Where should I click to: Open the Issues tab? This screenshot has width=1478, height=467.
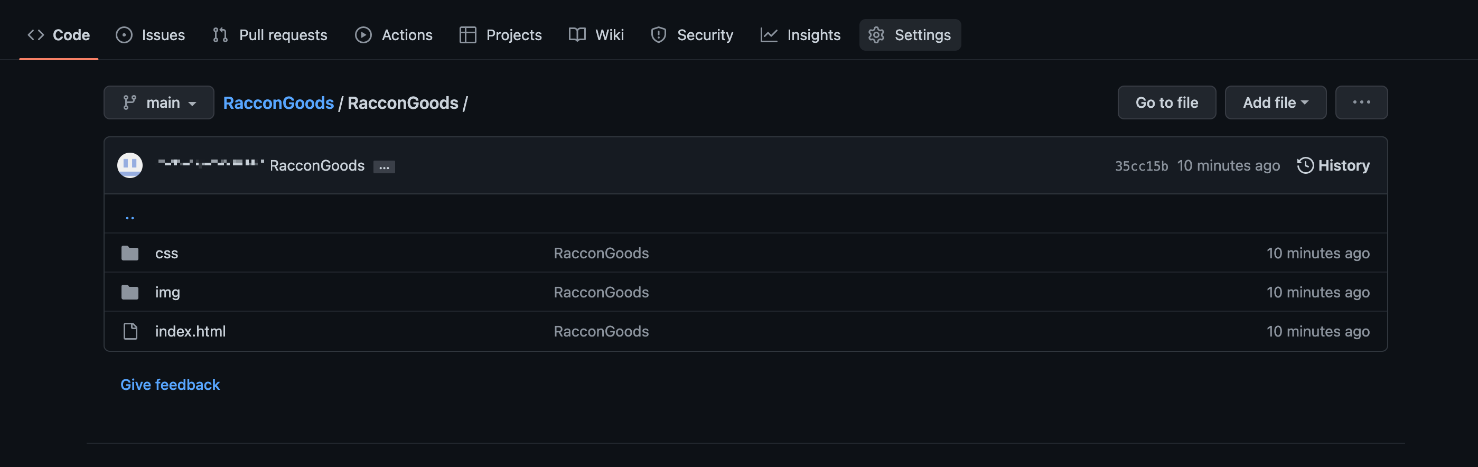(151, 35)
